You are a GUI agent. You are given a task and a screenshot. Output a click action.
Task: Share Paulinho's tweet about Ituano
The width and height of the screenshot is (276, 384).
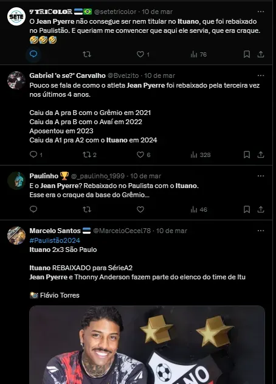click(x=261, y=209)
